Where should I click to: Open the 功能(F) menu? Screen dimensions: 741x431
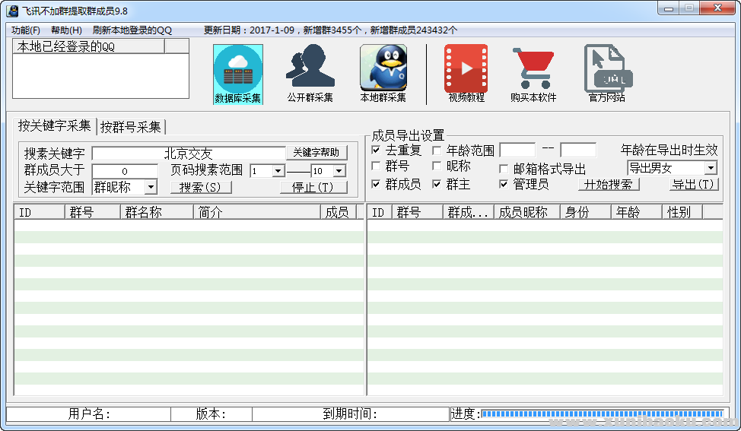[x=26, y=30]
